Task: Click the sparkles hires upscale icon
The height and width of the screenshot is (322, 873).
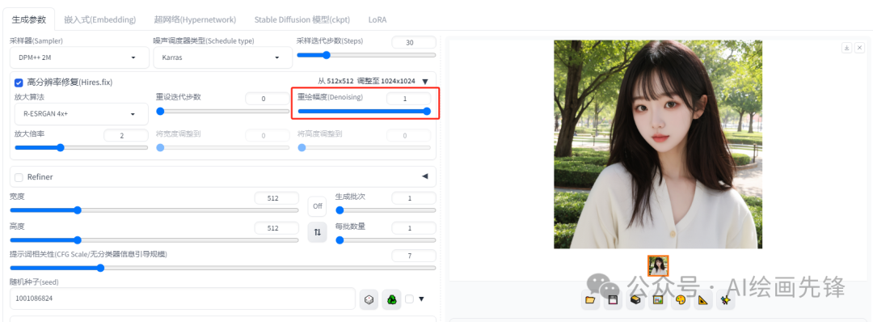Action: [725, 299]
